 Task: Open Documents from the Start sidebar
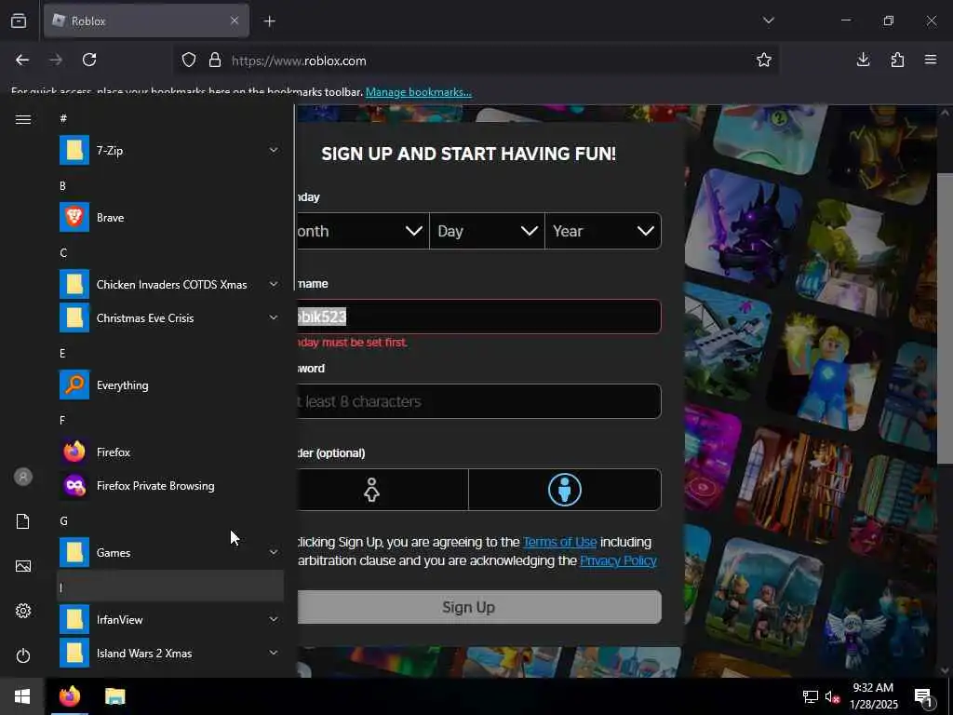(x=23, y=521)
